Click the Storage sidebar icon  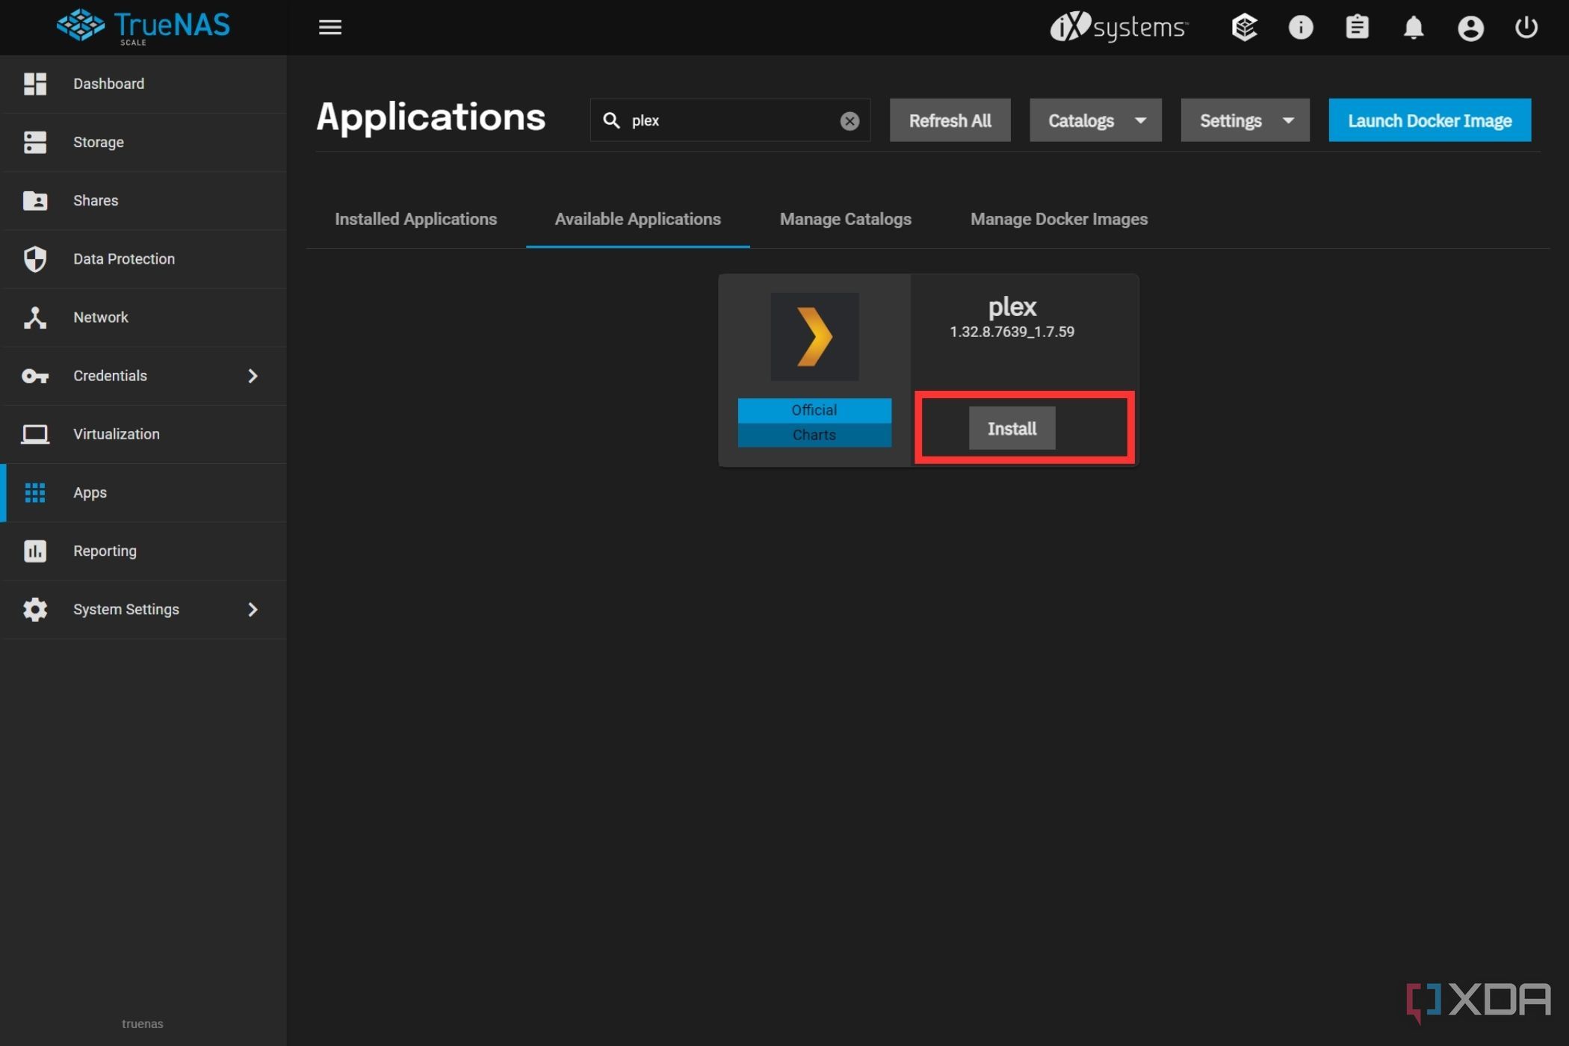(x=34, y=142)
